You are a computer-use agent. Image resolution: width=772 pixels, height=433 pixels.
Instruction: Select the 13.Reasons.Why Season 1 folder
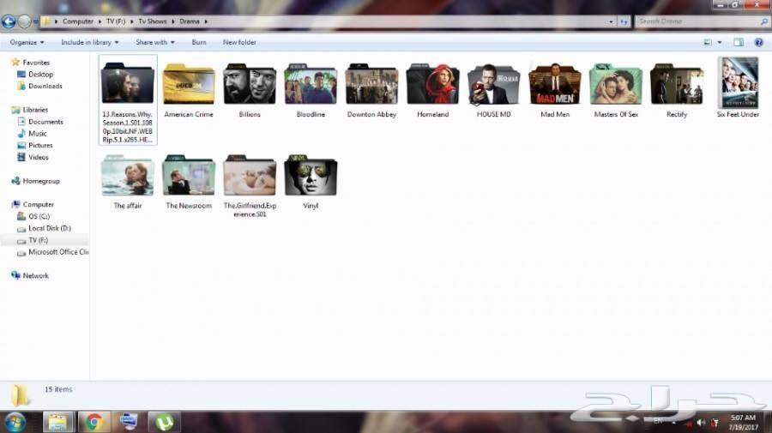128,99
